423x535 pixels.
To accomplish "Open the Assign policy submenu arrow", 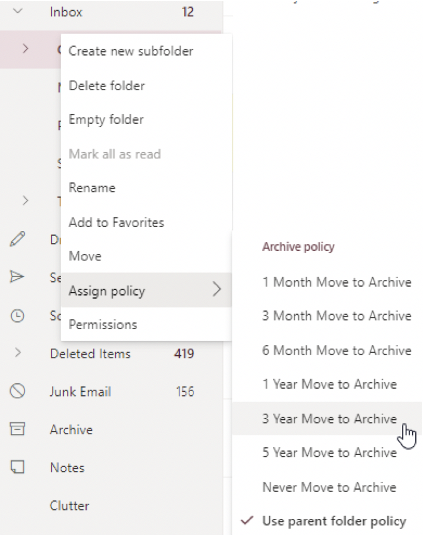I will (x=217, y=290).
